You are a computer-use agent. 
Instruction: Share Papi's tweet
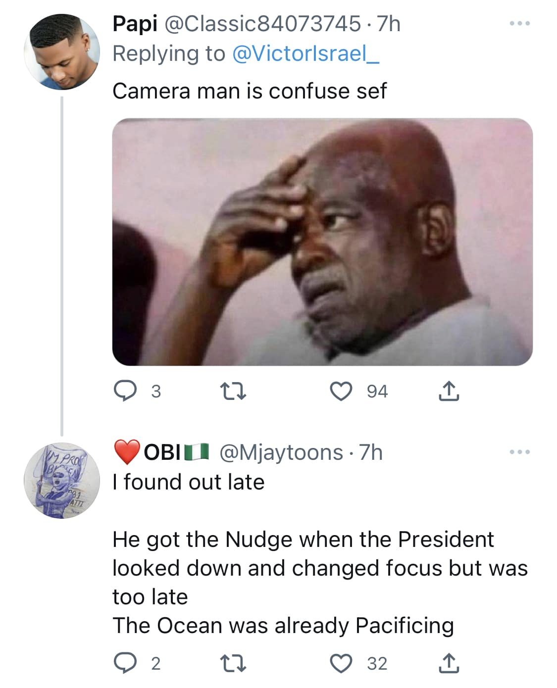click(449, 392)
